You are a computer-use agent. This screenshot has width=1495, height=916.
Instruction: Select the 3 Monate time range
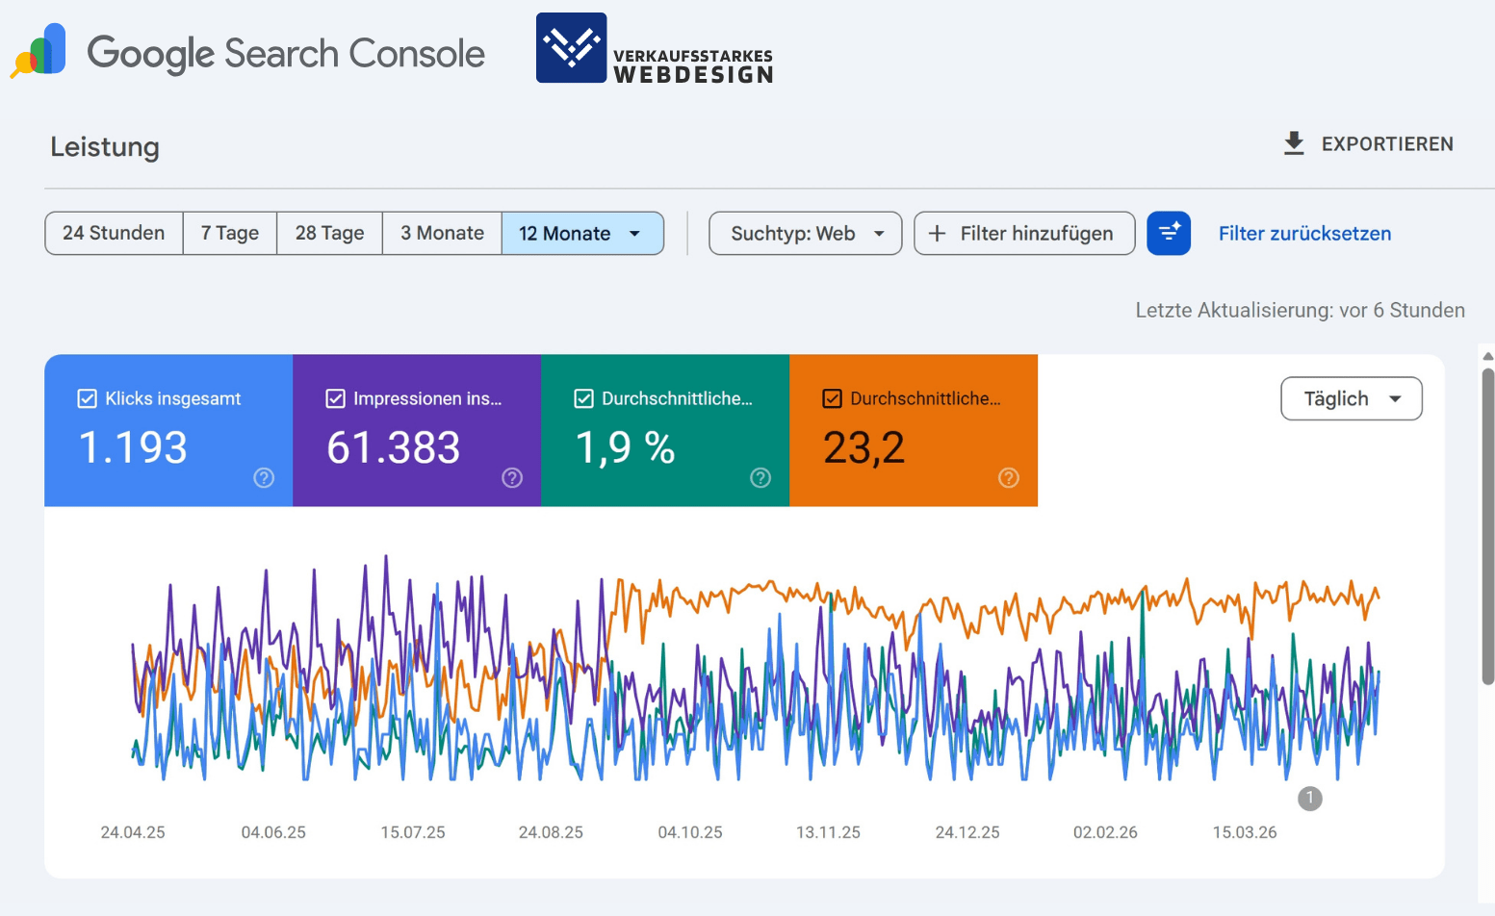tap(442, 233)
